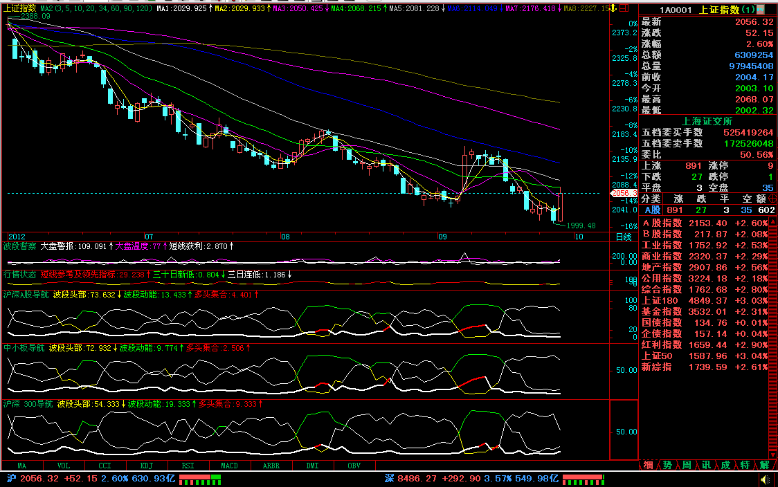Click the 1A0001 stock code

coord(676,10)
